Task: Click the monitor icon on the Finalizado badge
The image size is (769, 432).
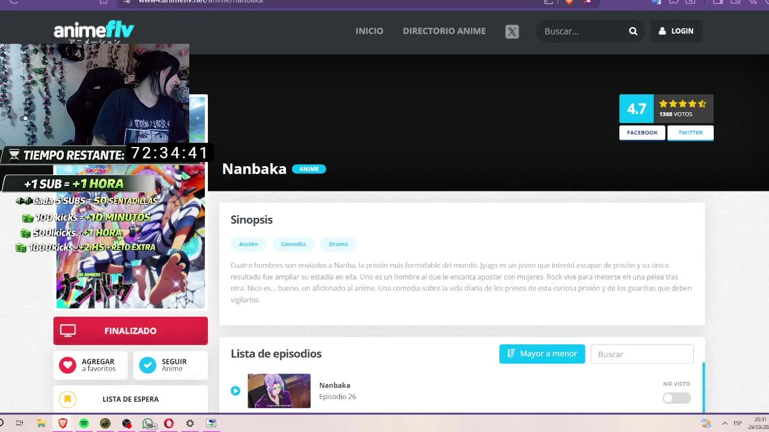Action: (68, 331)
